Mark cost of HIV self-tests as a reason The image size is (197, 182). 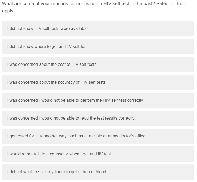point(98,65)
